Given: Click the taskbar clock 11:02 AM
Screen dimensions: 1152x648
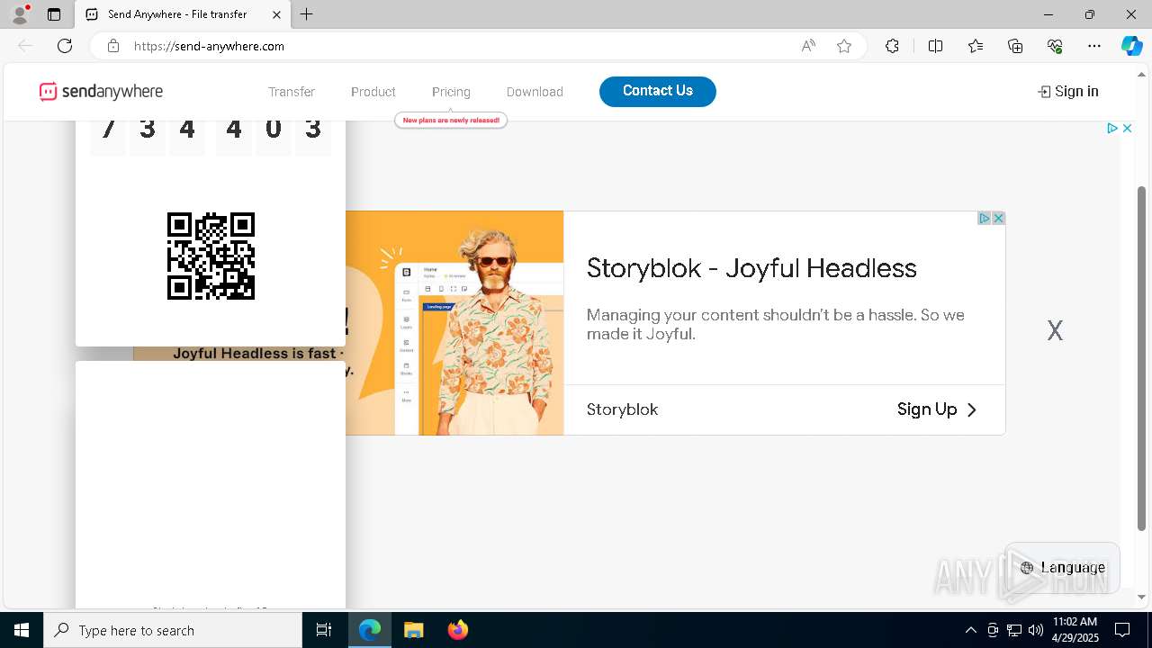Looking at the screenshot, I should pyautogui.click(x=1075, y=622).
